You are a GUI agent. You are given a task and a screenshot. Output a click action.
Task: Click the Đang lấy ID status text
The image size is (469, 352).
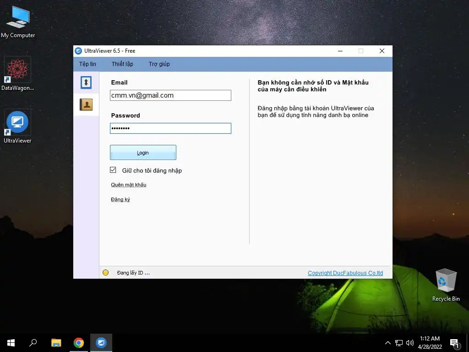133,273
